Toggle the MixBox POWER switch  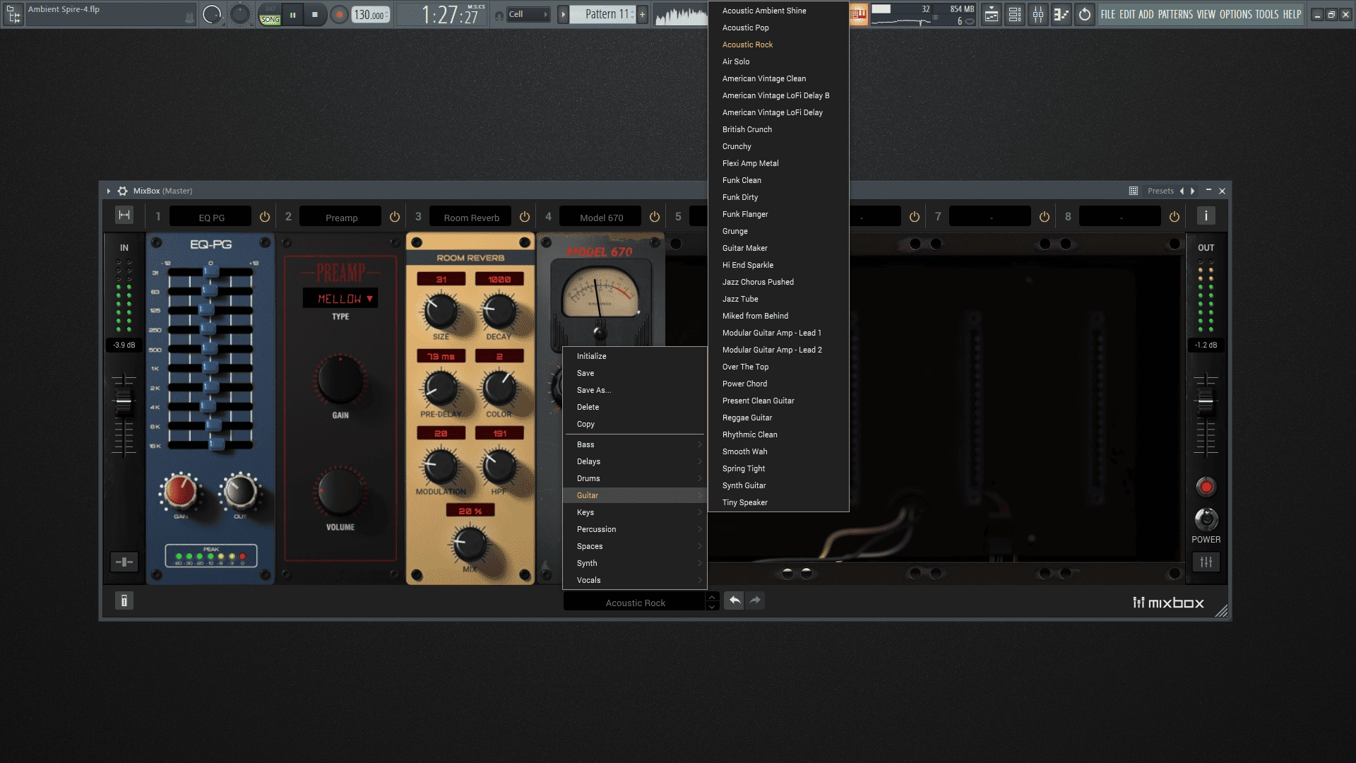1206,519
